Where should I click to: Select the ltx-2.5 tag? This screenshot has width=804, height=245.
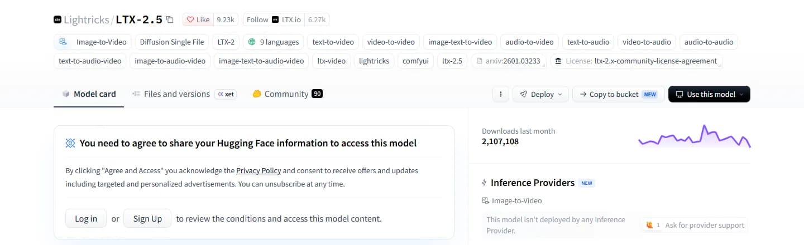[452, 61]
